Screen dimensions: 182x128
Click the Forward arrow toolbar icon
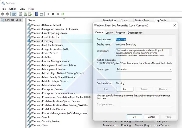[7, 14]
